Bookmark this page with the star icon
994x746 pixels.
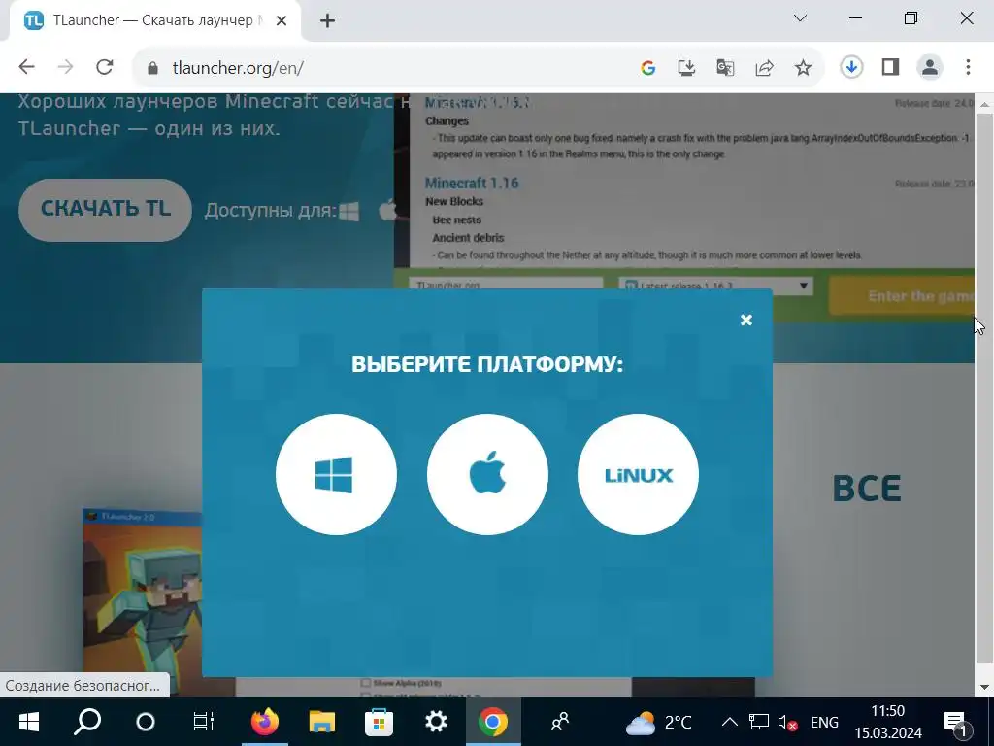803,68
